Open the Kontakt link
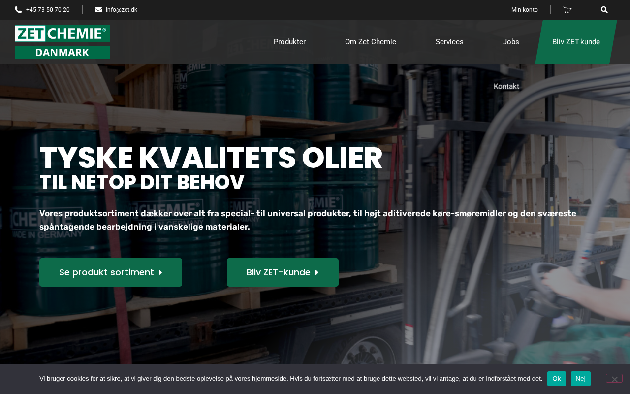630x394 pixels. coord(506,86)
